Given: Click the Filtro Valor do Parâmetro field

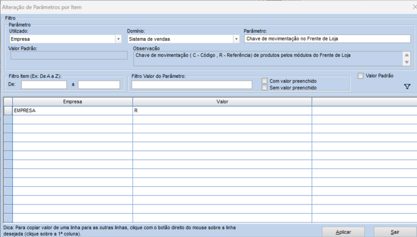Looking at the screenshot, I should 192,84.
